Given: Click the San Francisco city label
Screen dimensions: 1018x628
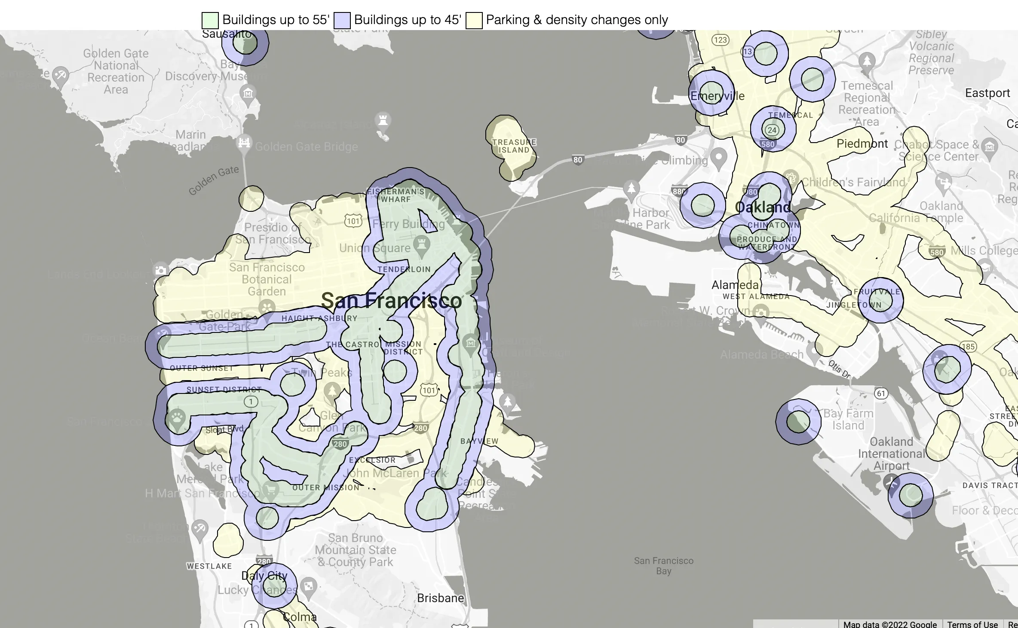Looking at the screenshot, I should click(x=391, y=300).
